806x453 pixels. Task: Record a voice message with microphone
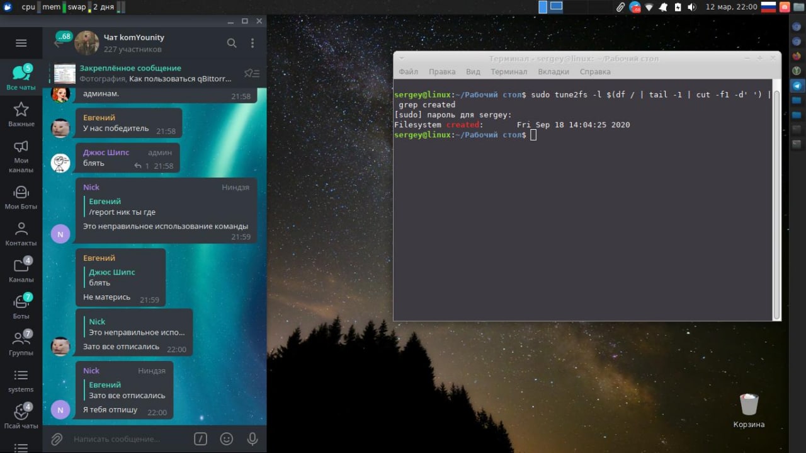pyautogui.click(x=253, y=439)
